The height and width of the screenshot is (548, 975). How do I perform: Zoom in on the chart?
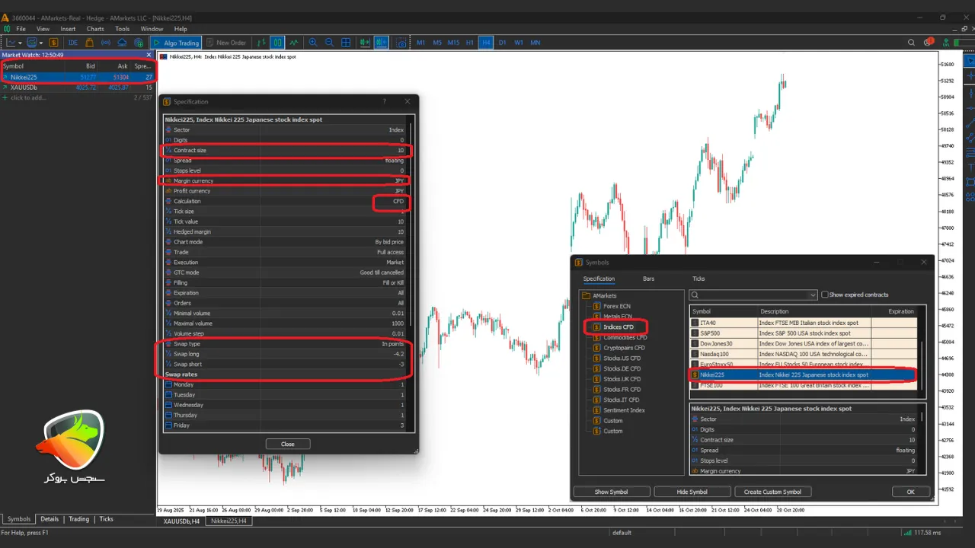312,43
